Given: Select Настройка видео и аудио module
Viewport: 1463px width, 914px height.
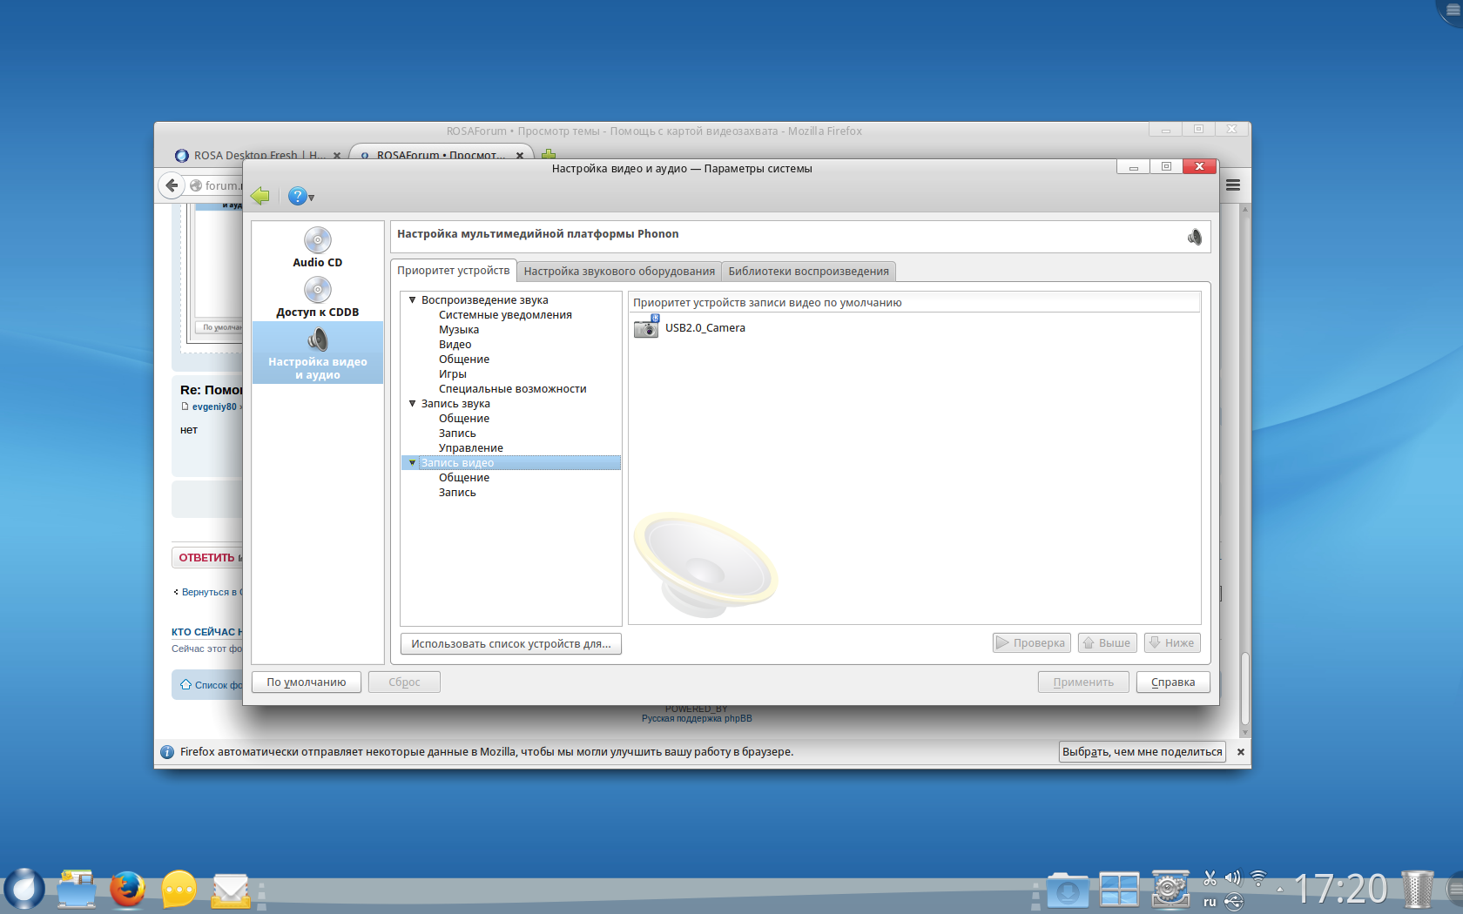Looking at the screenshot, I should 318,353.
